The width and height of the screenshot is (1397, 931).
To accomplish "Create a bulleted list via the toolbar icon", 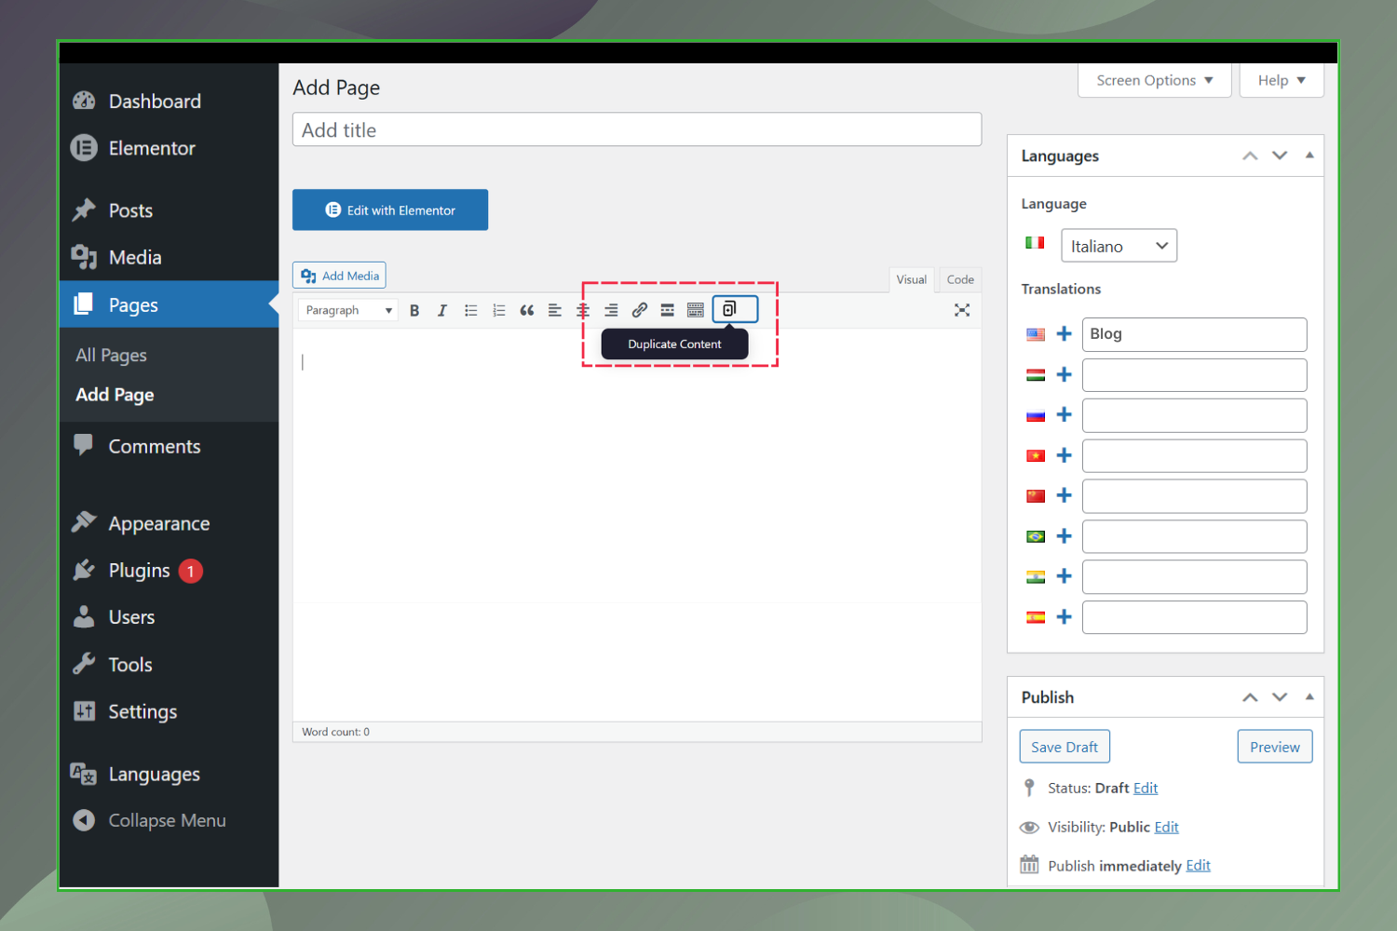I will [x=470, y=309].
